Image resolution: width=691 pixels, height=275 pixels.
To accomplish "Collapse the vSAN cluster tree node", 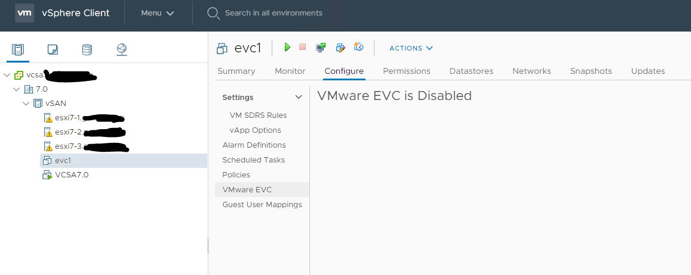I will click(26, 104).
